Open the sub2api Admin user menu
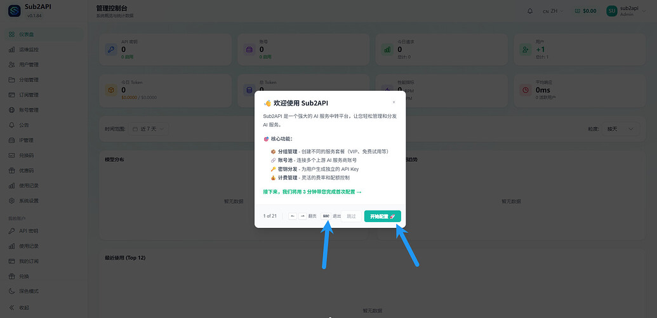This screenshot has height=318, width=657. click(627, 11)
